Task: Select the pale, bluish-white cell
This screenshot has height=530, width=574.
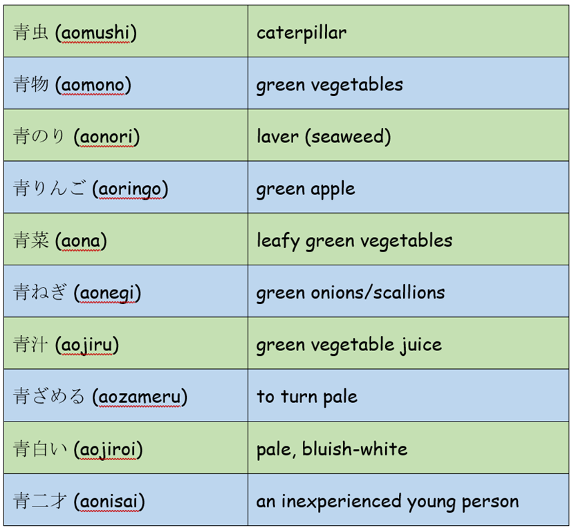Action: (408, 448)
